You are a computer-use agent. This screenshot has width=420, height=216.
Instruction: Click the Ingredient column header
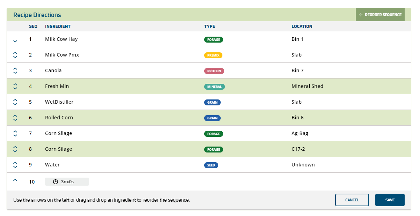coord(58,27)
